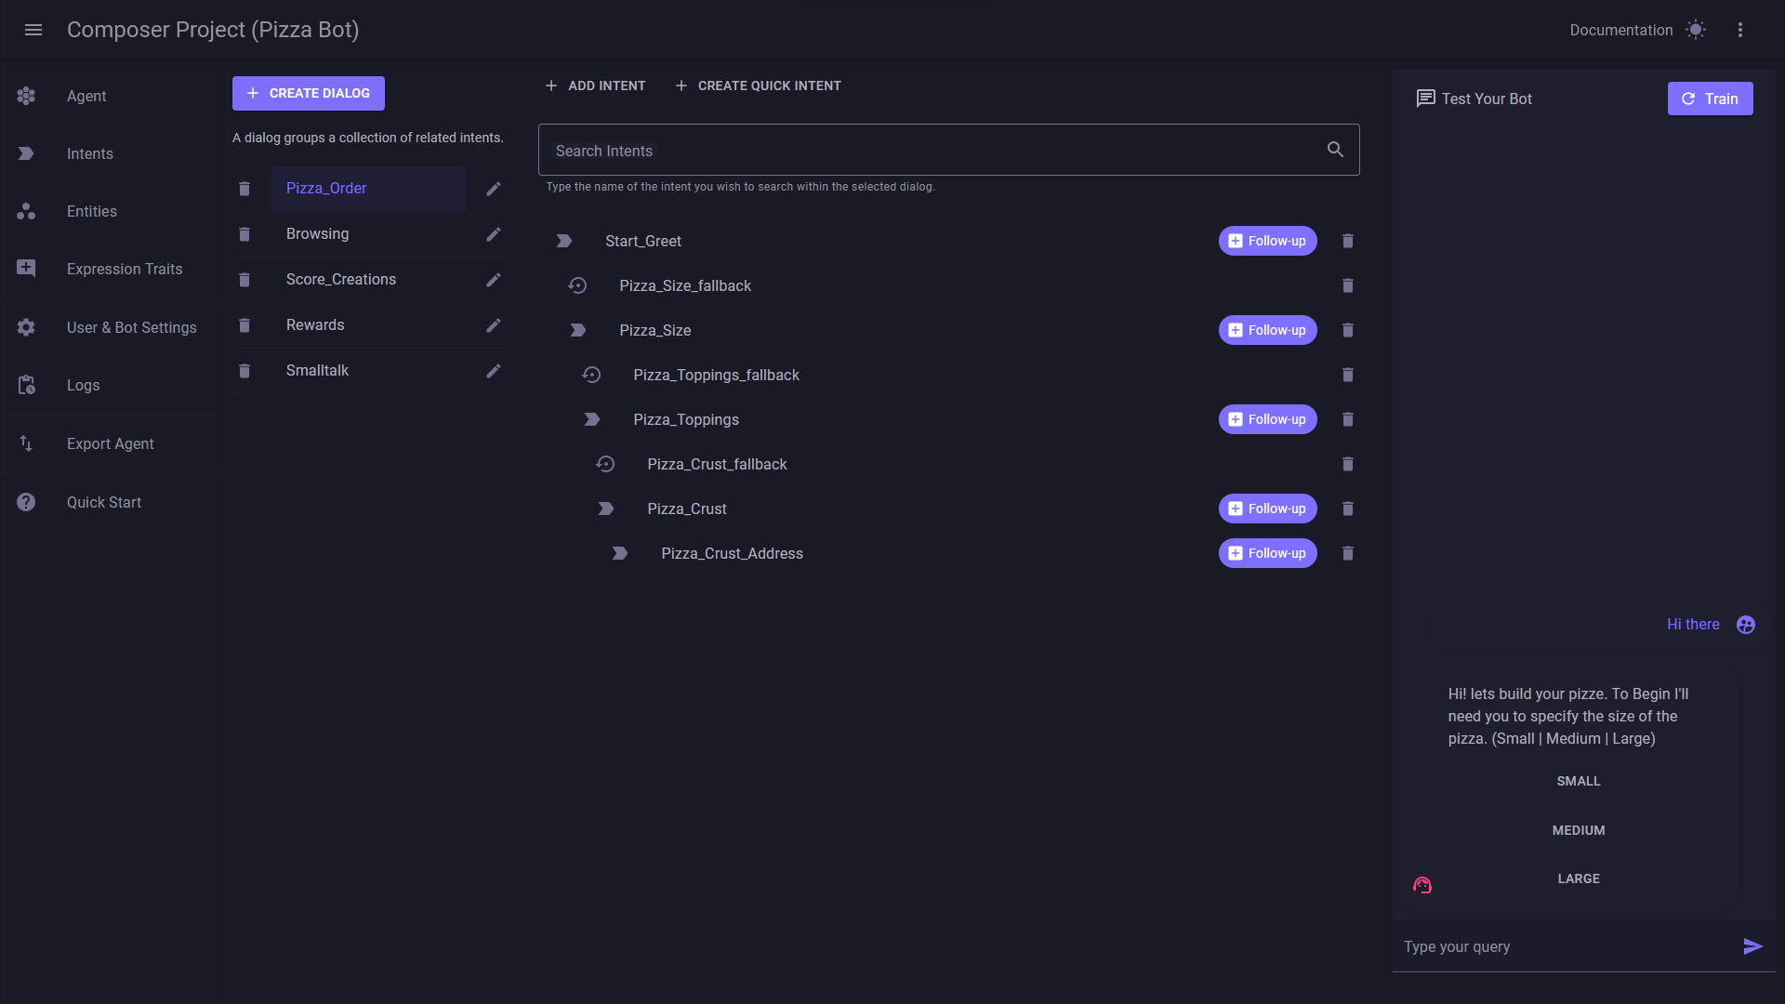Select the Rewards dialog

pyautogui.click(x=314, y=324)
